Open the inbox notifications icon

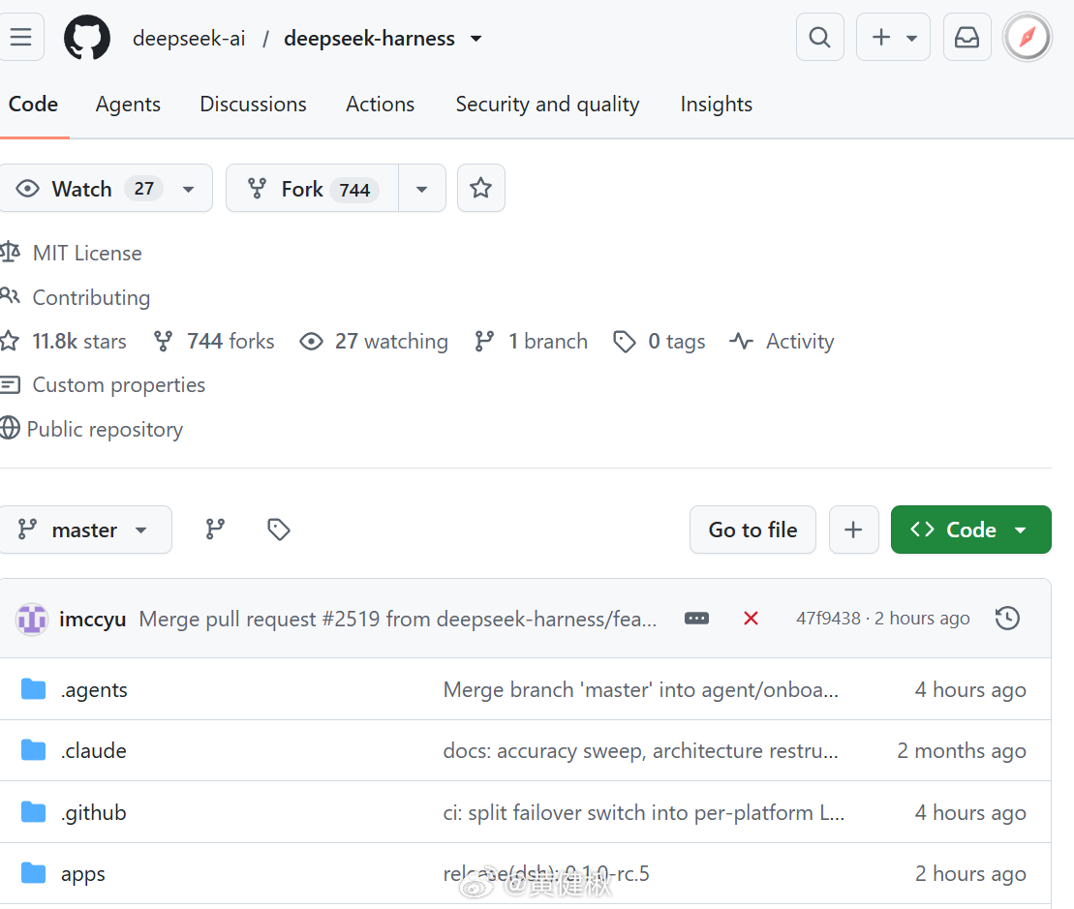coord(967,37)
